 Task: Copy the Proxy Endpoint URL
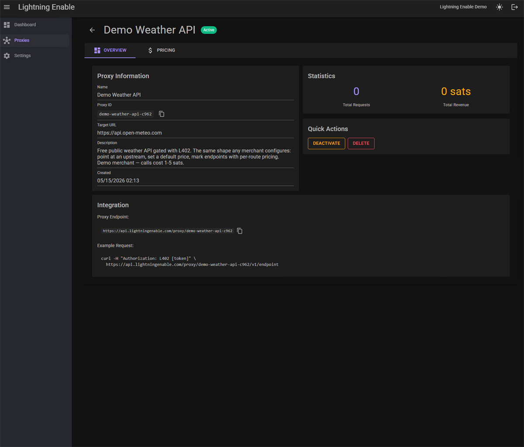point(240,231)
